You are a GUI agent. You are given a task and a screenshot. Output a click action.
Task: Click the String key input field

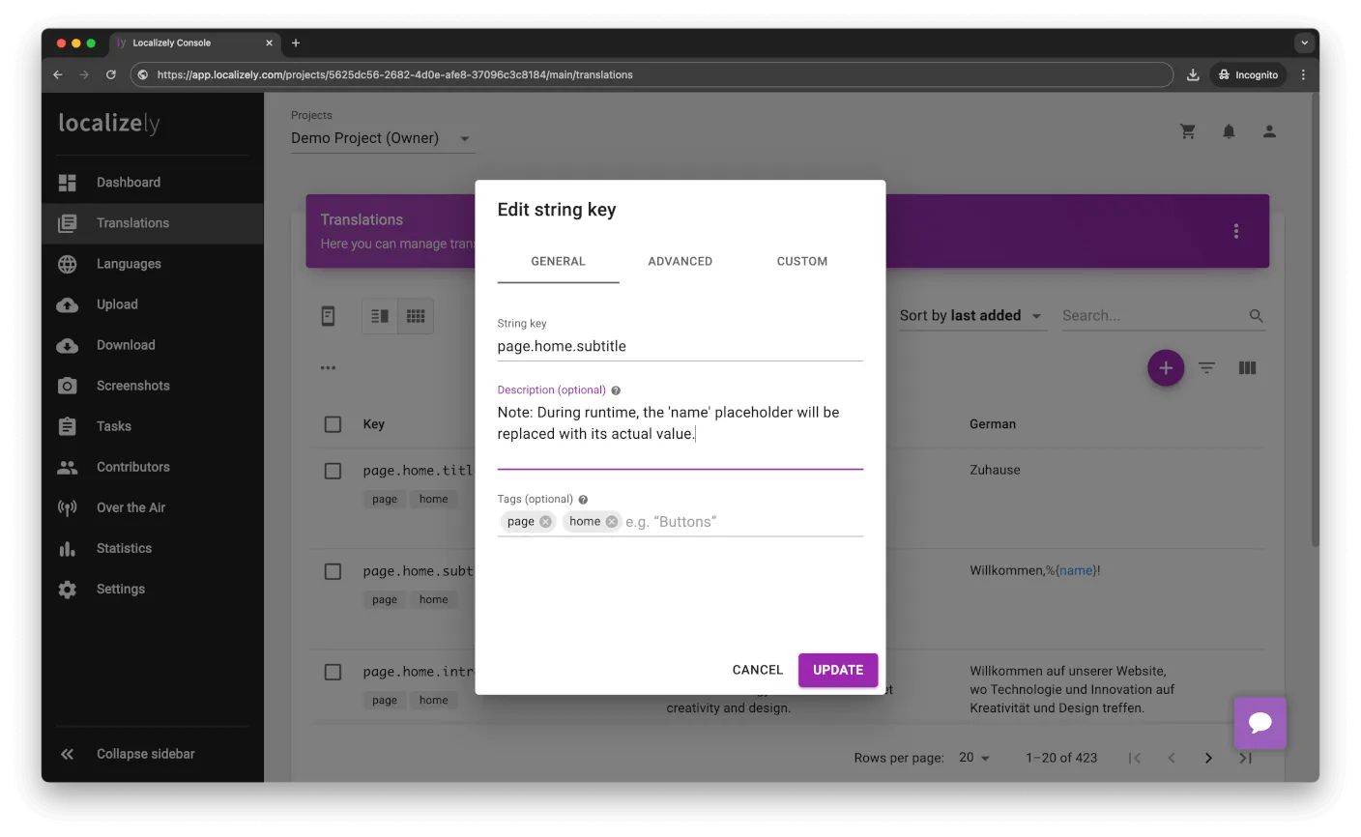click(680, 347)
